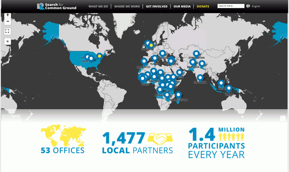
Task: Toggle fullscreen map view
Action: tap(8, 31)
